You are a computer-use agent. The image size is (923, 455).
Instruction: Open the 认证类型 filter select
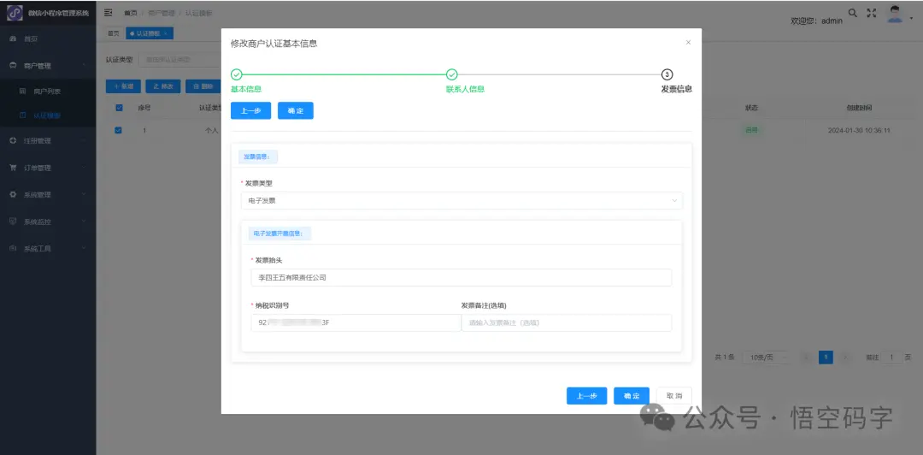[x=179, y=60]
